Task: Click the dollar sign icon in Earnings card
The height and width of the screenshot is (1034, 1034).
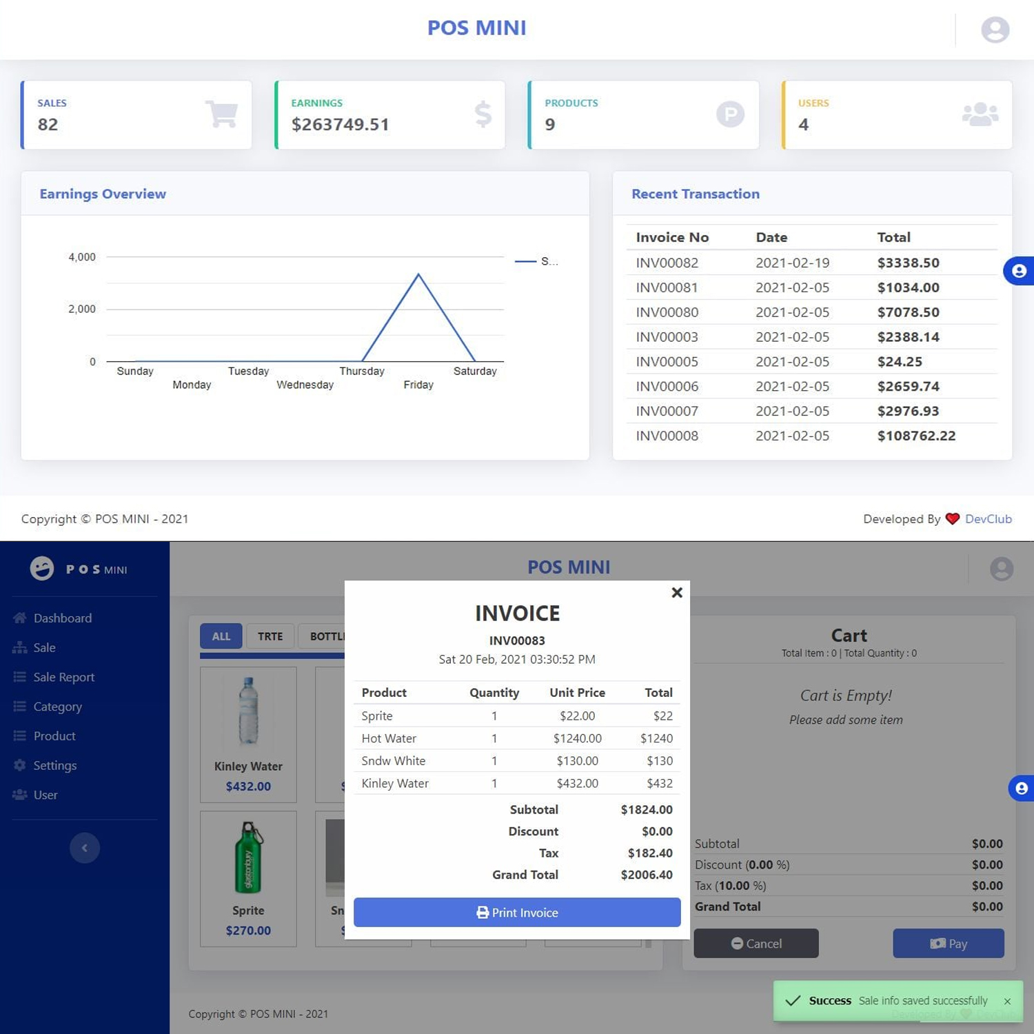Action: click(483, 114)
